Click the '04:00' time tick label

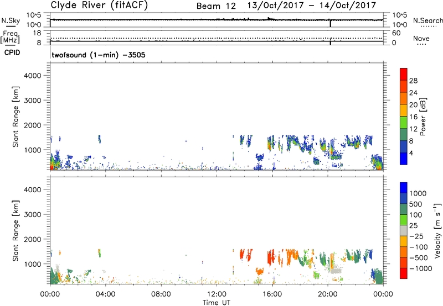[x=105, y=294]
